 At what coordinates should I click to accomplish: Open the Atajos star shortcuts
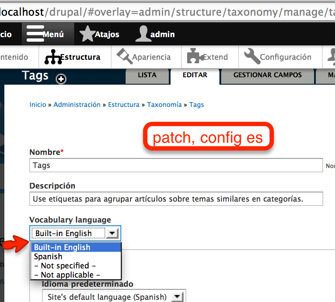(99, 34)
